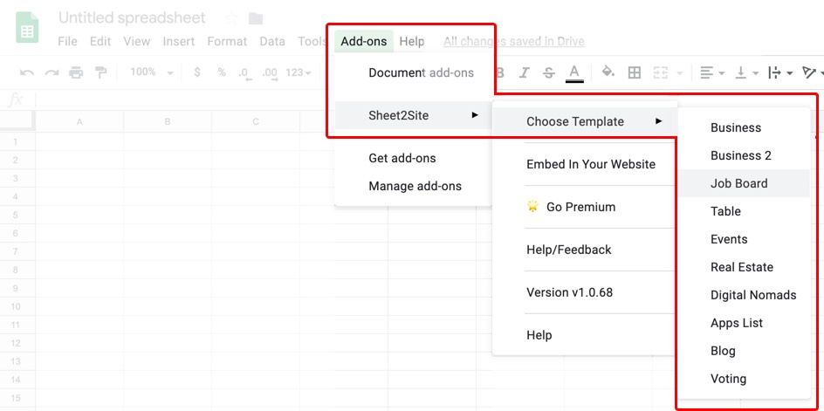The height and width of the screenshot is (411, 824).
Task: Pick the Business 2 template
Action: [x=741, y=155]
